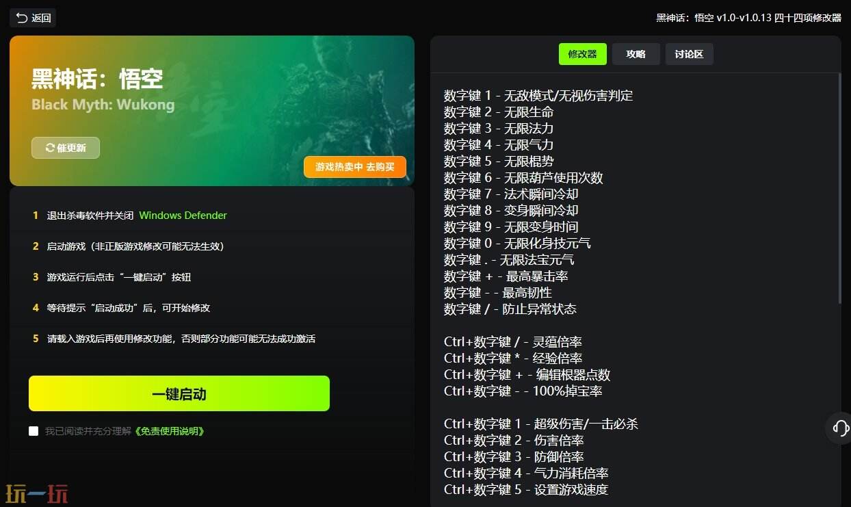Click step 3 游戏运行后点击 instruction

[119, 277]
